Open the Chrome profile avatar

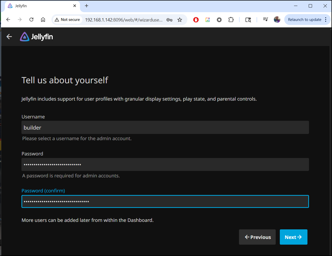[277, 20]
